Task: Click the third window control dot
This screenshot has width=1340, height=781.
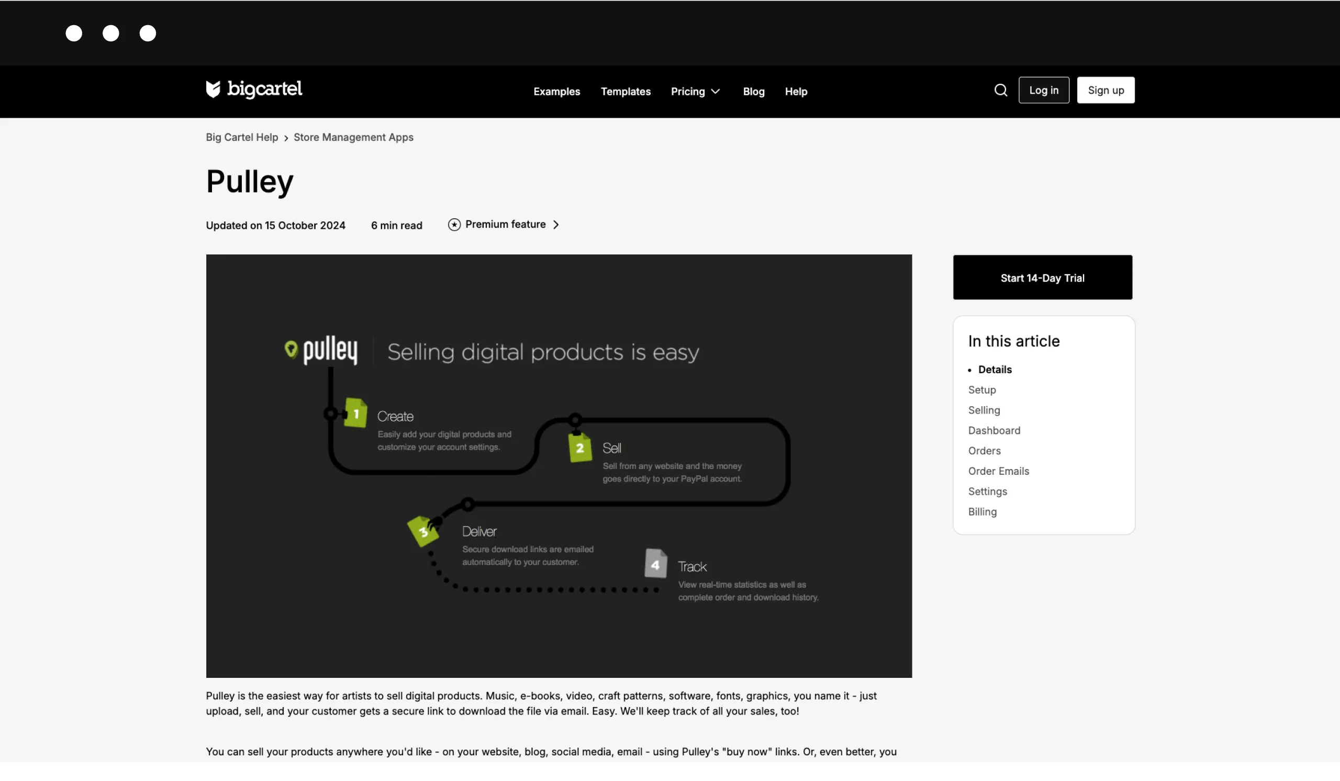Action: [147, 33]
